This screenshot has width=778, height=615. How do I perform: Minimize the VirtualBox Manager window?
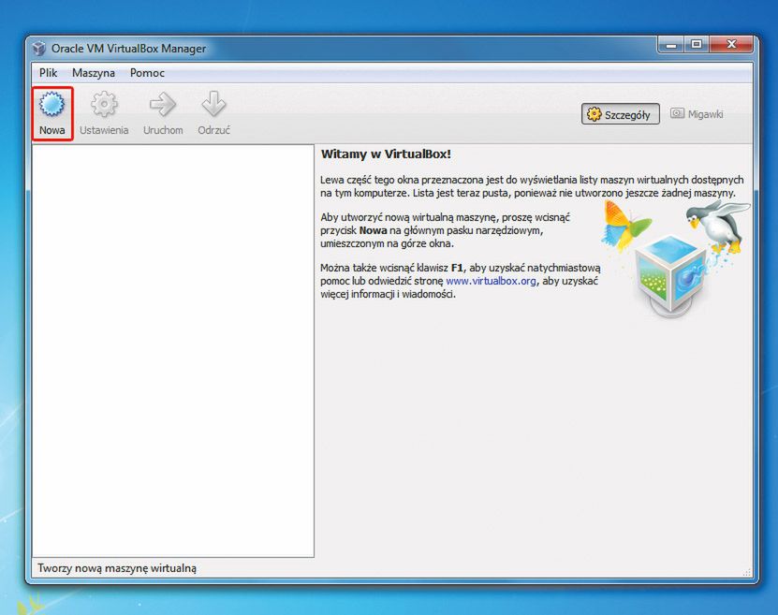pyautogui.click(x=671, y=45)
